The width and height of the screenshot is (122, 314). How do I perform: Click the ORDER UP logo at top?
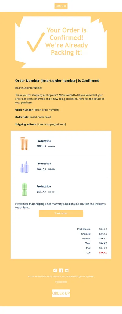(x=61, y=6)
